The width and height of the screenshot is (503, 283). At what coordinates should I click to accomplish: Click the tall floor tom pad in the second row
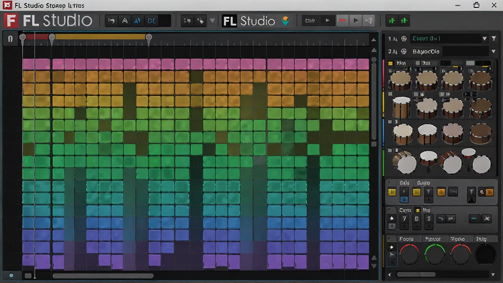(x=401, y=108)
